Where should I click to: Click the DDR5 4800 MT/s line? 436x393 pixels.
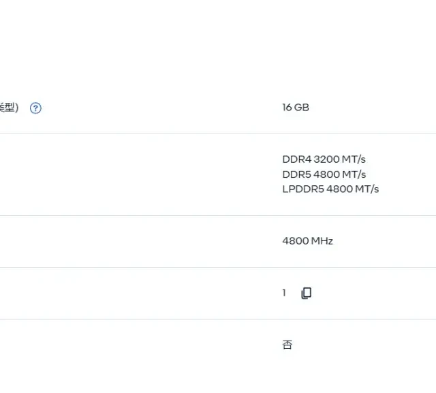[324, 174]
